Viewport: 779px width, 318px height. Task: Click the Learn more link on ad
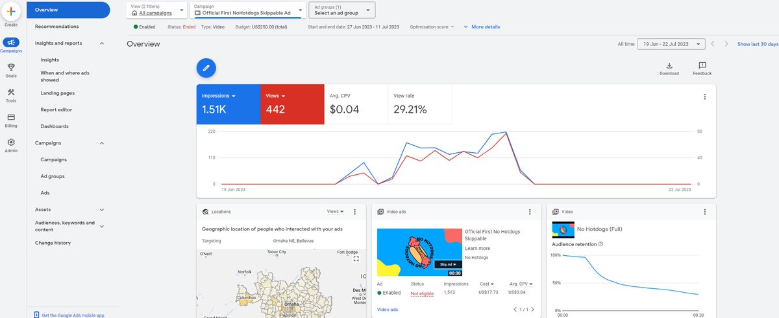pyautogui.click(x=477, y=248)
